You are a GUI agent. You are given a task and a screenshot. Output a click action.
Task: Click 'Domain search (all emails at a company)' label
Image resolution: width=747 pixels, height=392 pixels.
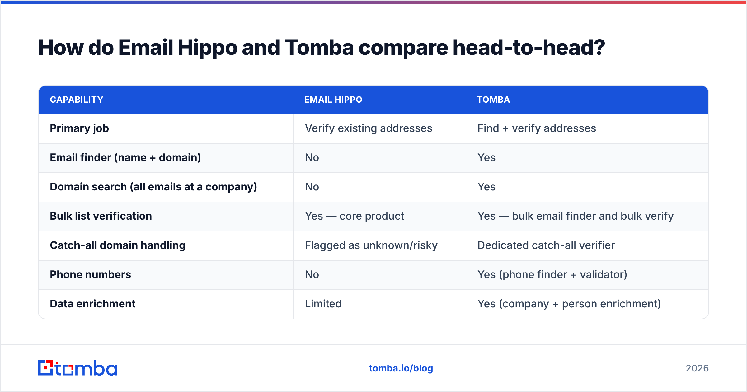point(153,187)
